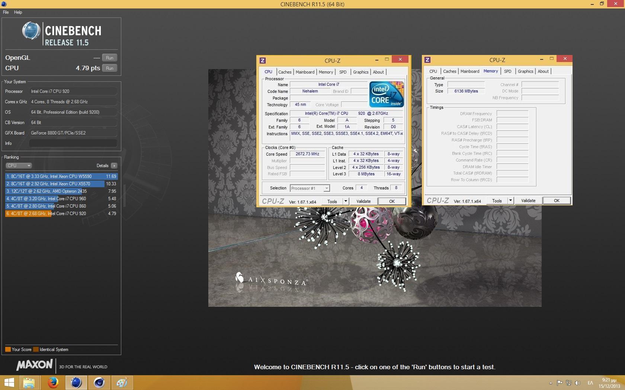Select the Xeon X5570 ranking row
Screen dimensions: 625x390
(x=61, y=184)
